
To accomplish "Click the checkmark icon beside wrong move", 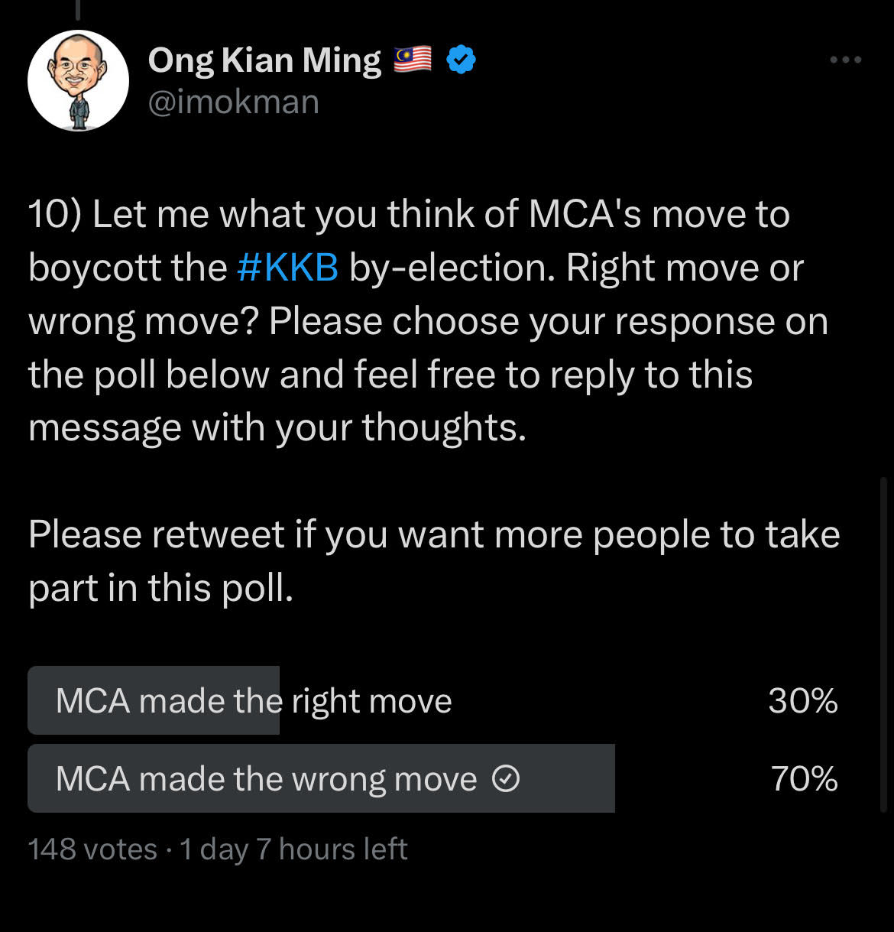I will 506,779.
